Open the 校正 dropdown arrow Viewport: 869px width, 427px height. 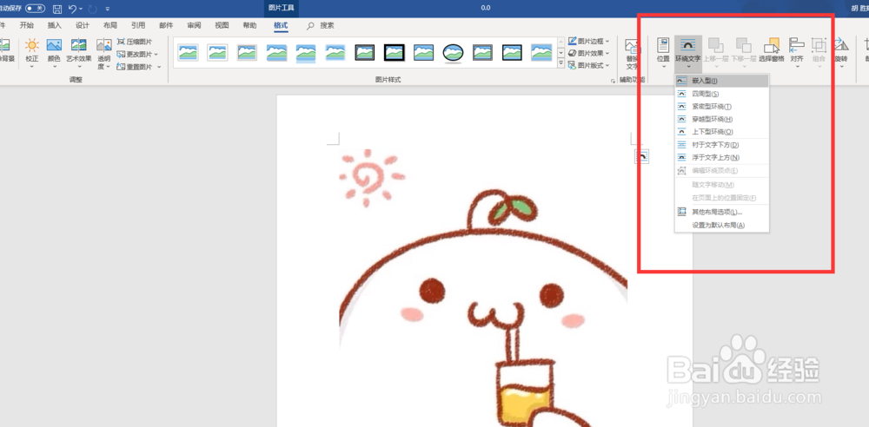pos(32,67)
